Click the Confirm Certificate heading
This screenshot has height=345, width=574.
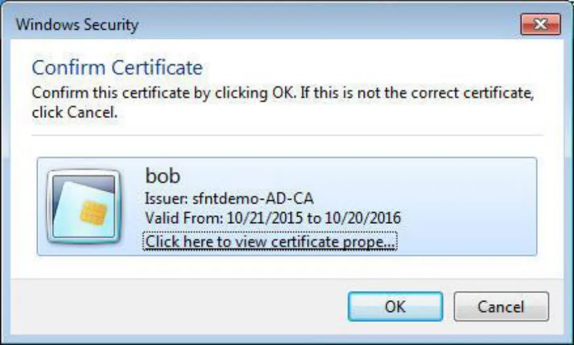[x=117, y=68]
